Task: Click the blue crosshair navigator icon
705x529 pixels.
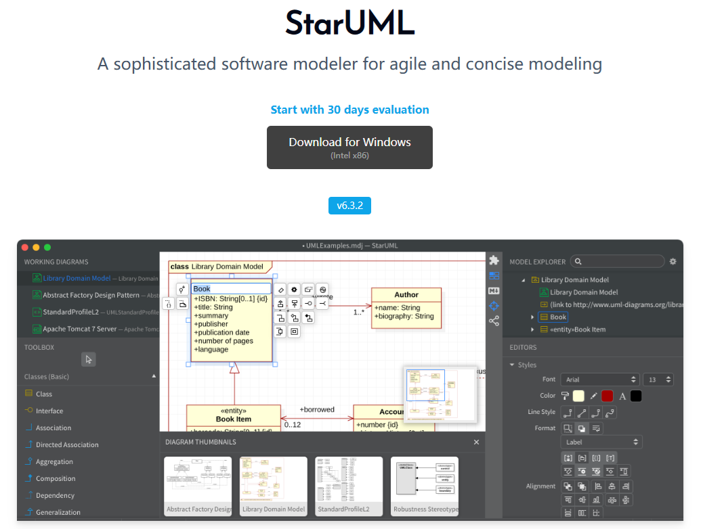Action: tap(494, 306)
